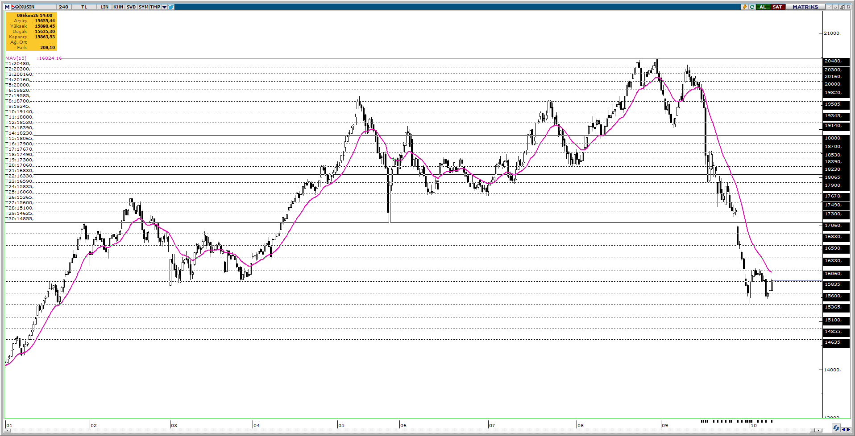Edit the XUSIN symbol field
Screen dimensions: 855x436
pyautogui.click(x=37, y=7)
